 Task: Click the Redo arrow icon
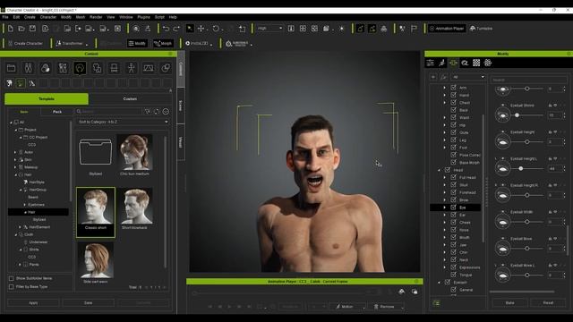click(x=176, y=29)
